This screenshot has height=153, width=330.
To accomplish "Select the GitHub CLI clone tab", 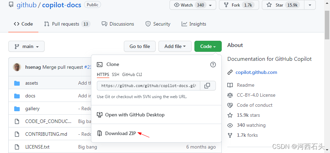I will click(132, 74).
